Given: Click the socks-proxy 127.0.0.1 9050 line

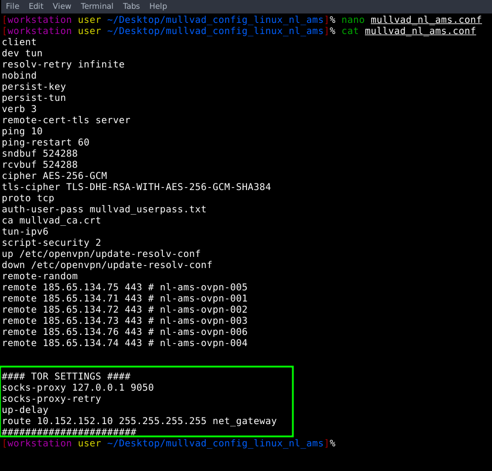Looking at the screenshot, I should pos(78,388).
